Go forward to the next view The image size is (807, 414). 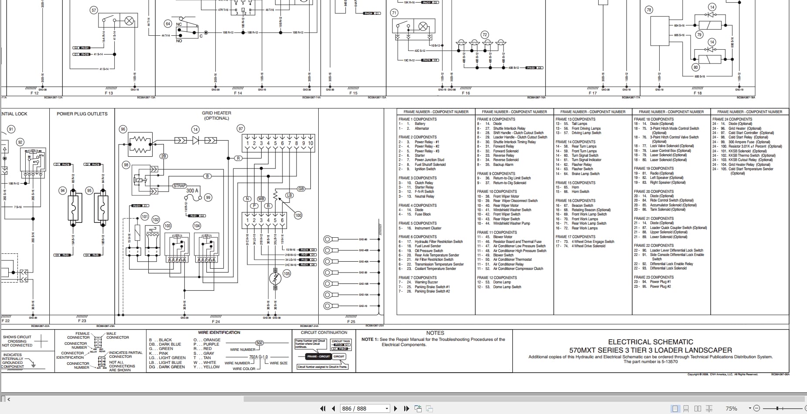pos(430,408)
